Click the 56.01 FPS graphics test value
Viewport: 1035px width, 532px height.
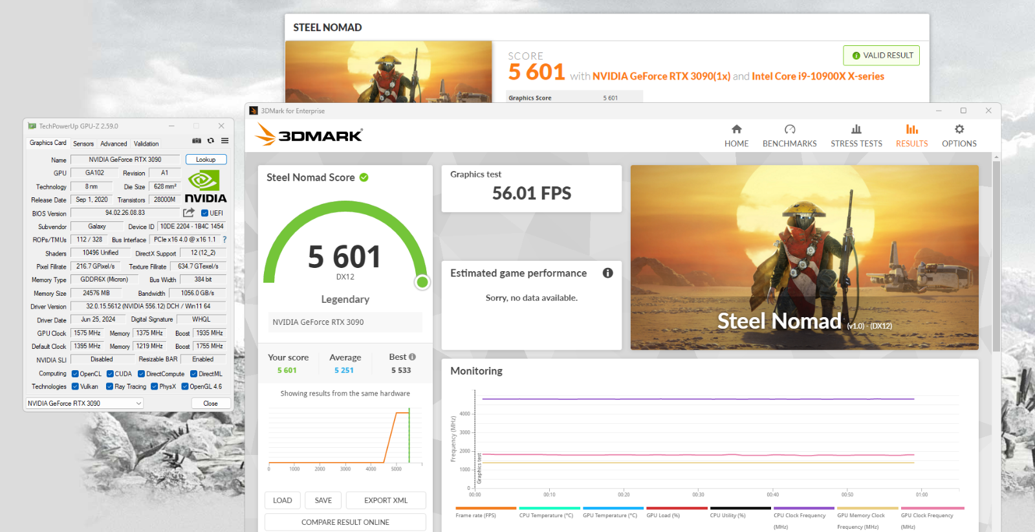pyautogui.click(x=532, y=194)
